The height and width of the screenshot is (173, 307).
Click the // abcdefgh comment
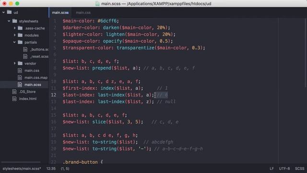[158, 142]
